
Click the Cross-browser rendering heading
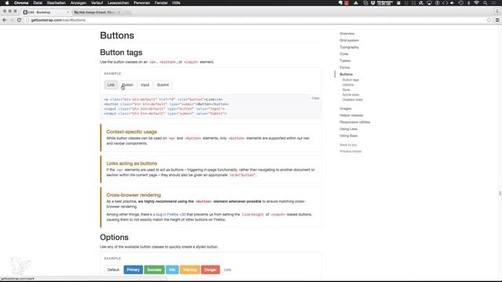pos(133,195)
